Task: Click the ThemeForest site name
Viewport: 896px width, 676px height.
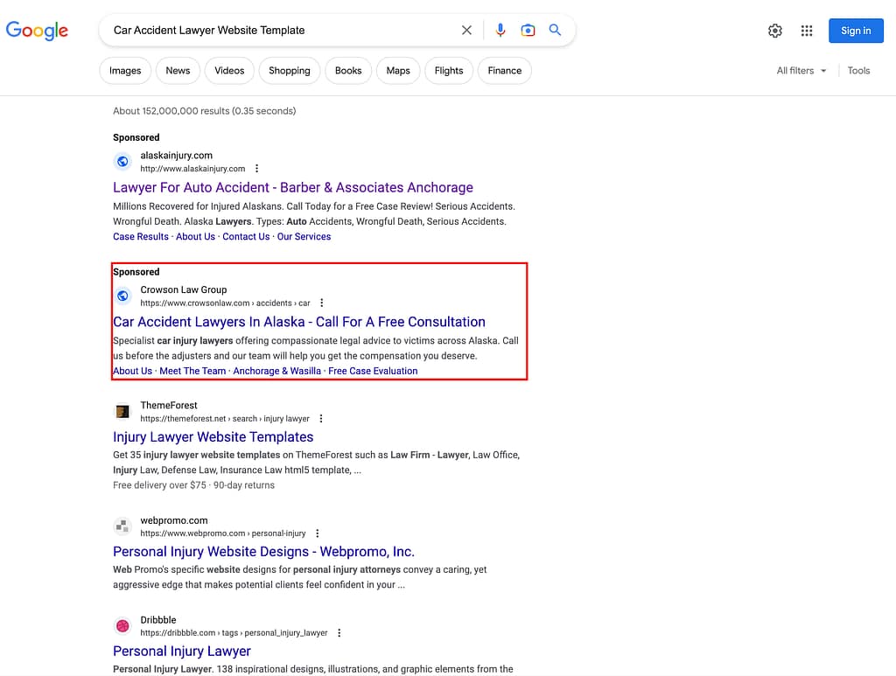Action: coord(169,405)
